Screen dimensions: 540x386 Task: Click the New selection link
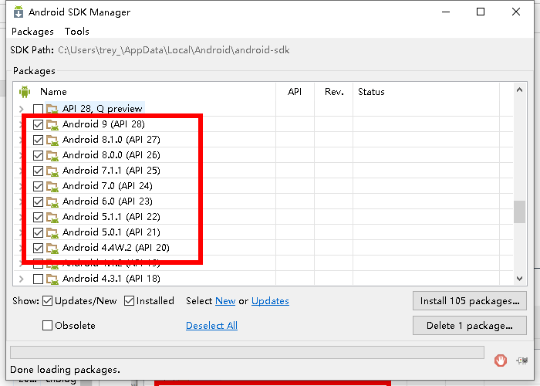point(225,301)
